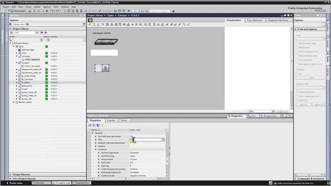Select From current position radio button
The width and height of the screenshot is (331, 186).
297,96
